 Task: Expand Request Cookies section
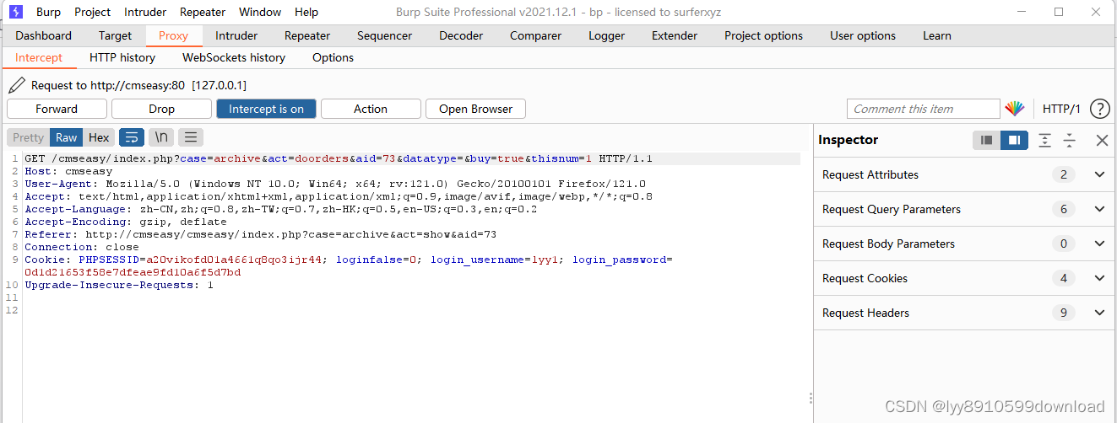pos(1099,278)
